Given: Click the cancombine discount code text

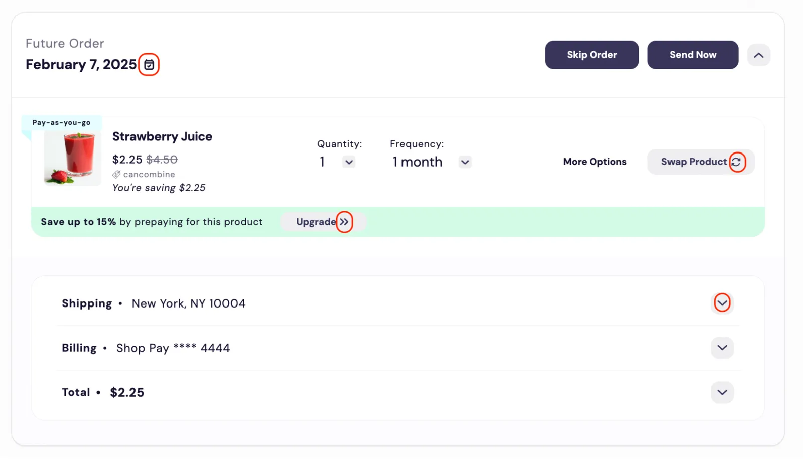Looking at the screenshot, I should (149, 175).
